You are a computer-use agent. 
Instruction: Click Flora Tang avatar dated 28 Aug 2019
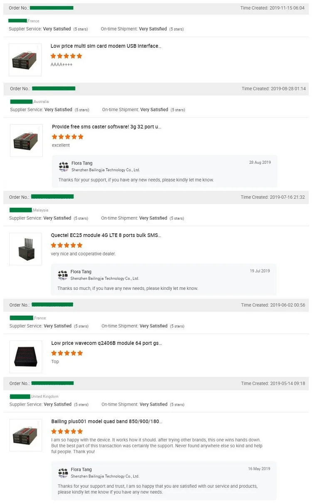(x=63, y=167)
